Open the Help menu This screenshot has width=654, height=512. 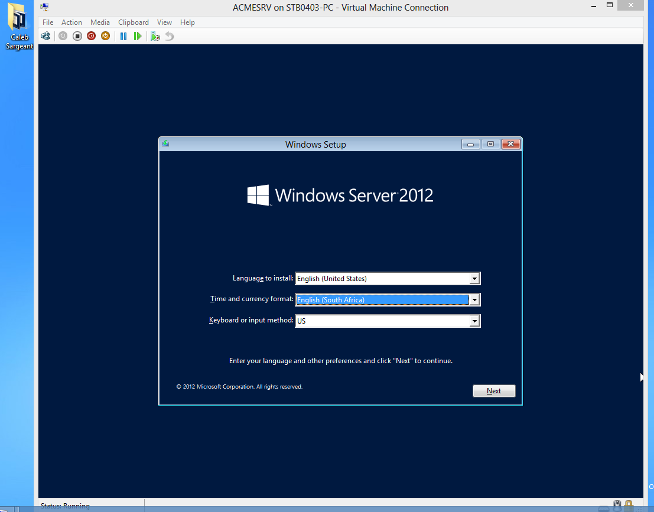coord(187,22)
